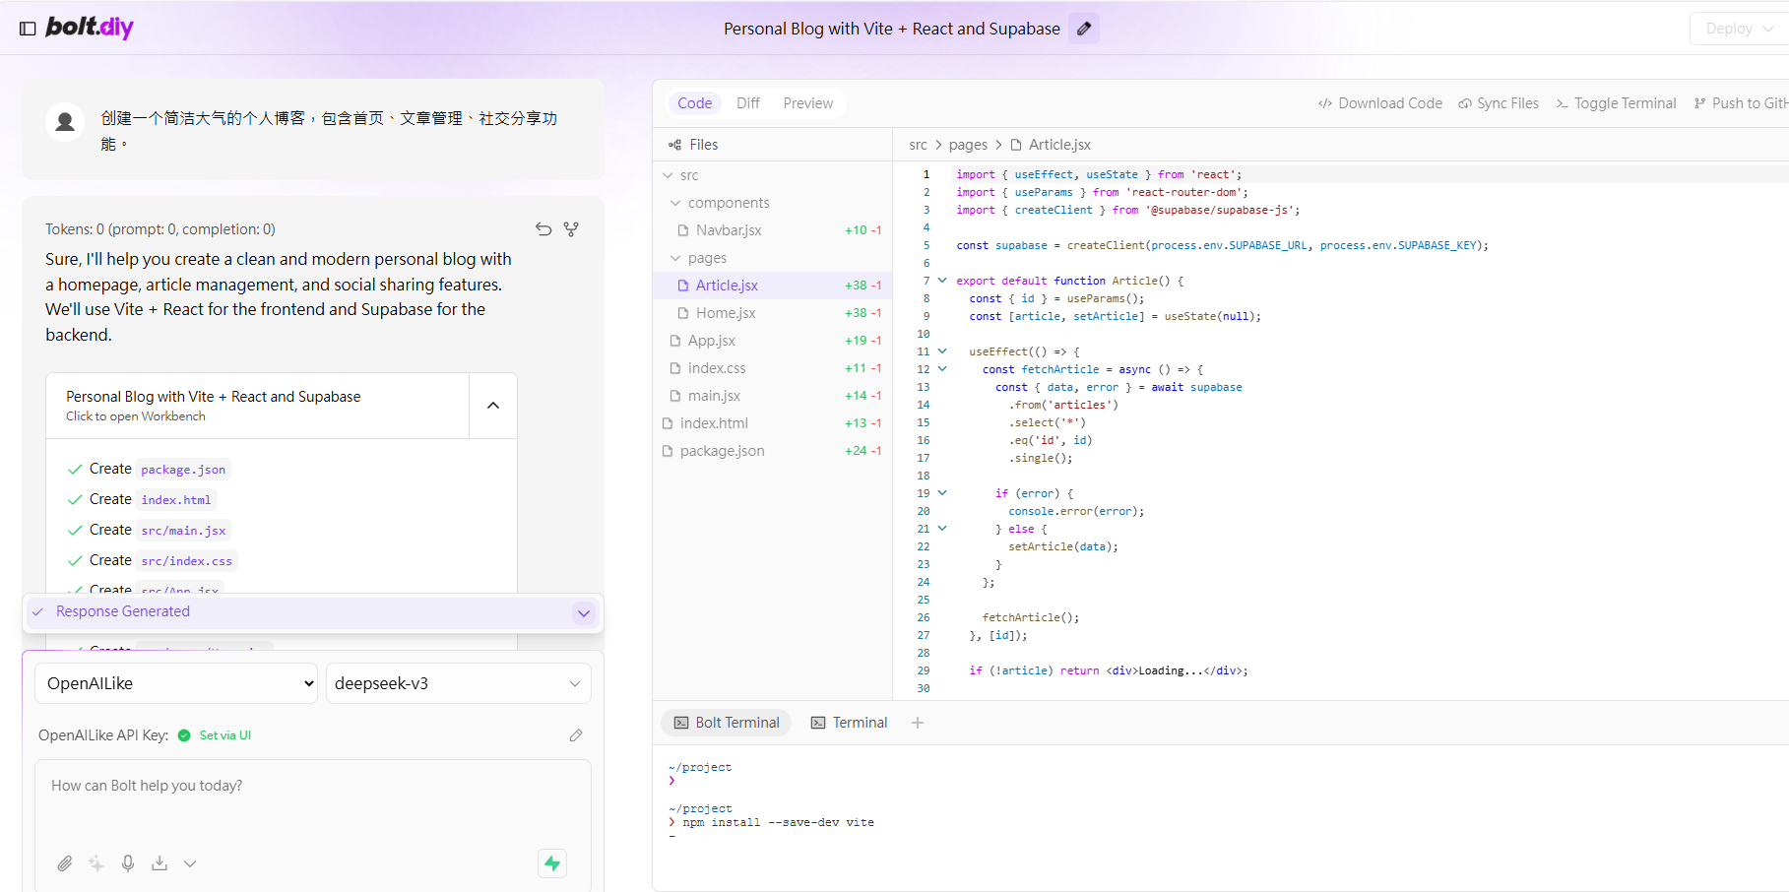The width and height of the screenshot is (1789, 892).
Task: Edit the project title with pencil icon
Action: [1084, 29]
